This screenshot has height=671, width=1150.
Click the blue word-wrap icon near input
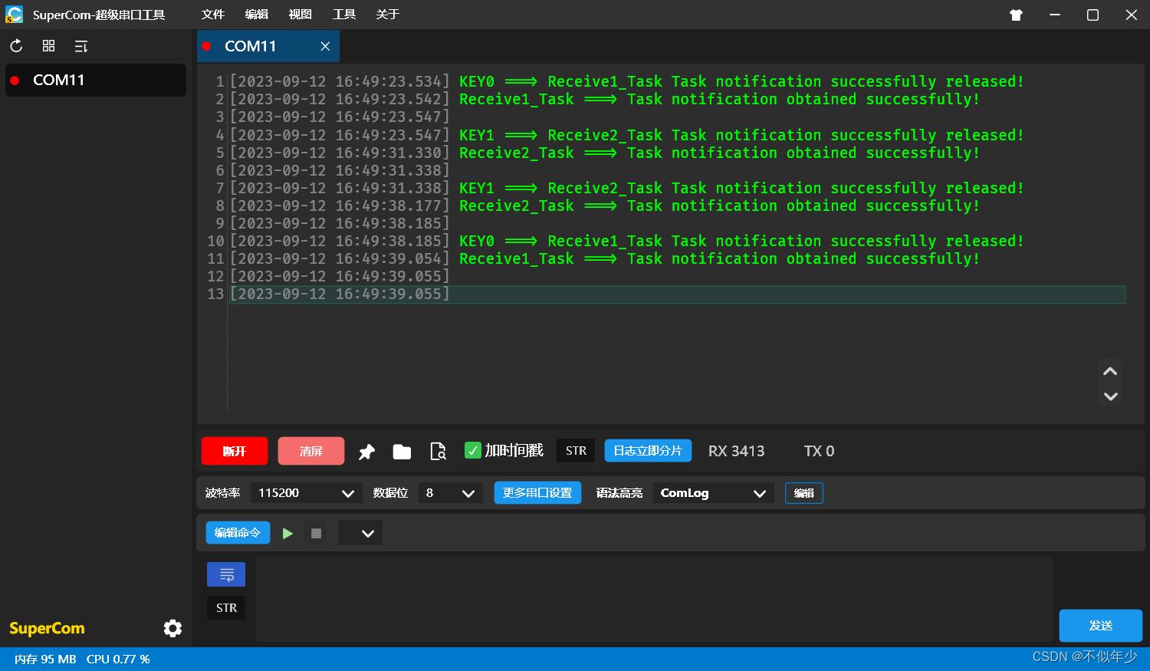(226, 574)
